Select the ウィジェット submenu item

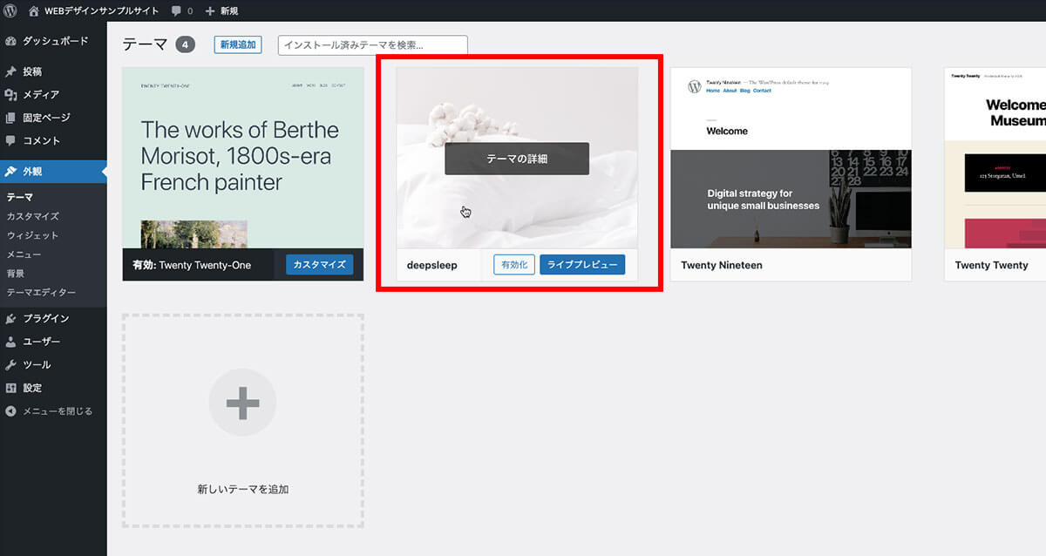coord(32,235)
